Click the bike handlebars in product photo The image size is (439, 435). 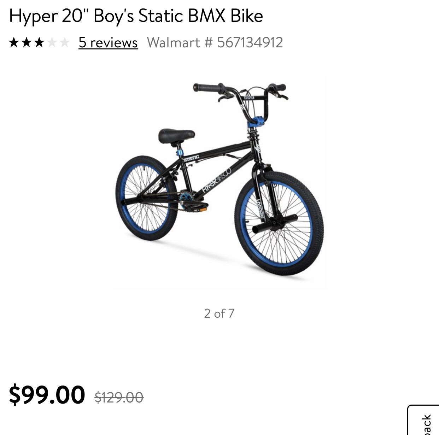(240, 93)
